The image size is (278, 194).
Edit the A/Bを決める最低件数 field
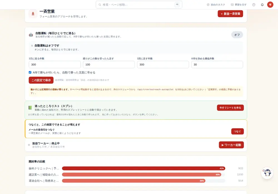pyautogui.click(x=217, y=64)
